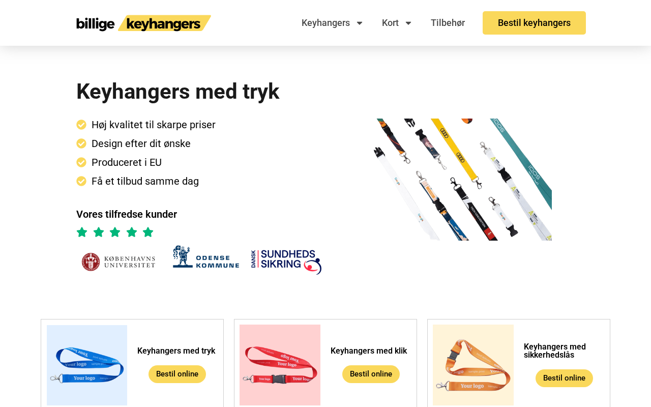651x407 pixels.
Task: Open the orange lanyard product thumbnail
Action: click(473, 365)
